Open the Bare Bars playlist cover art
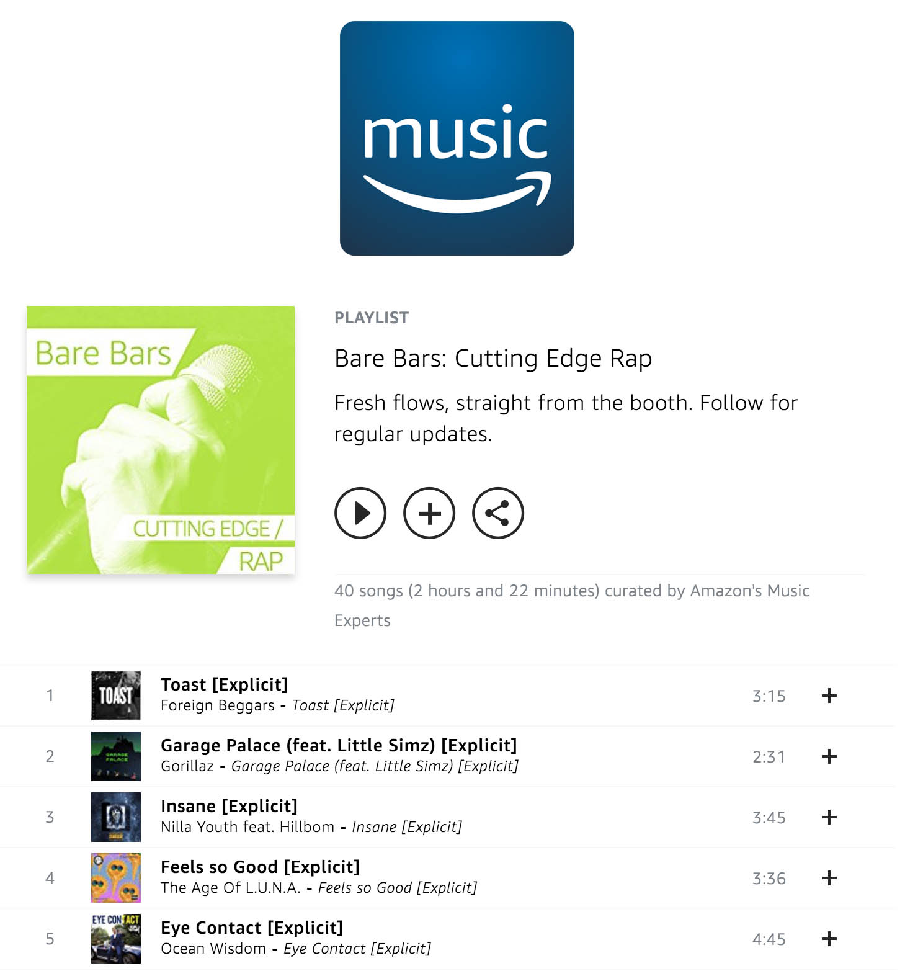 [161, 440]
